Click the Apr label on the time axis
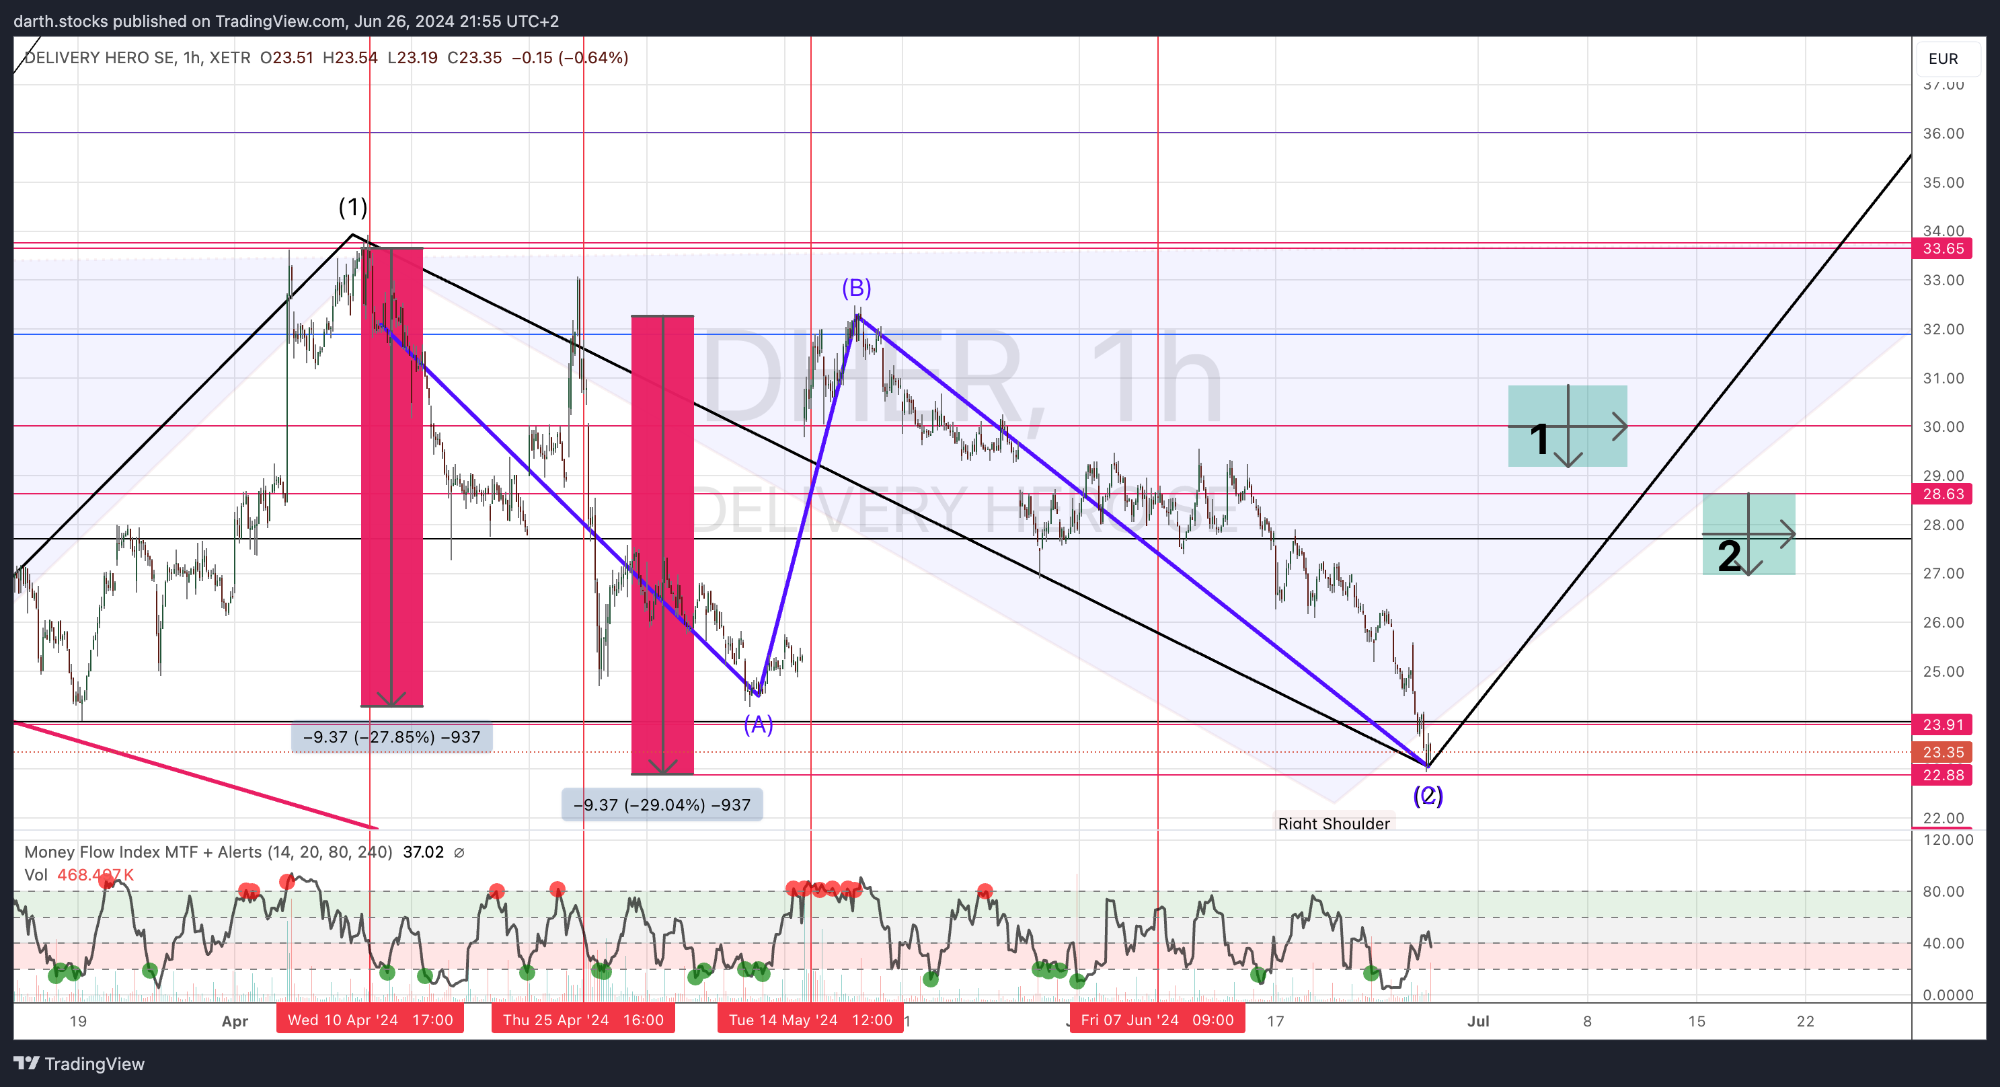Viewport: 2000px width, 1087px height. (x=235, y=1021)
